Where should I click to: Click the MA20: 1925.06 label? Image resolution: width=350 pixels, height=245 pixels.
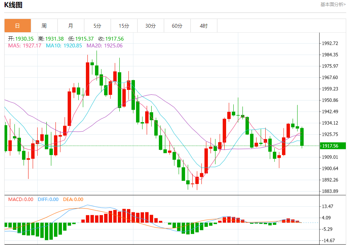pos(105,46)
